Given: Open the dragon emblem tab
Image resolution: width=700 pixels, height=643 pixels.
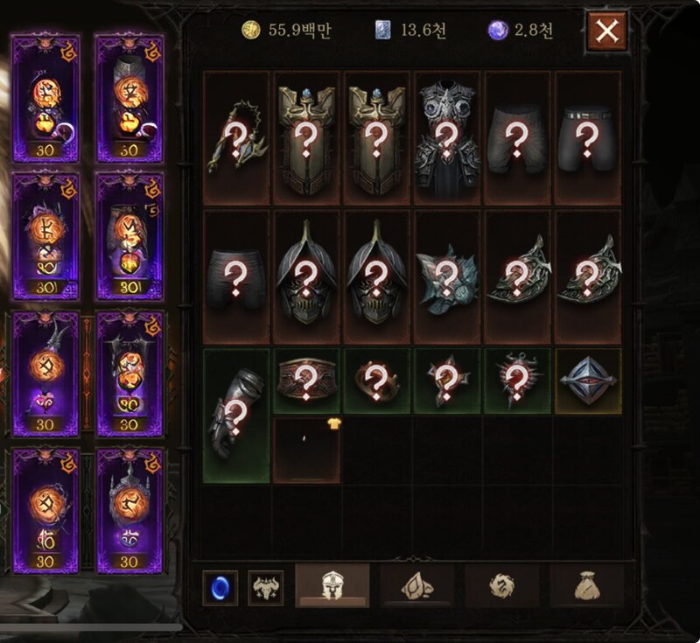Looking at the screenshot, I should 501,585.
